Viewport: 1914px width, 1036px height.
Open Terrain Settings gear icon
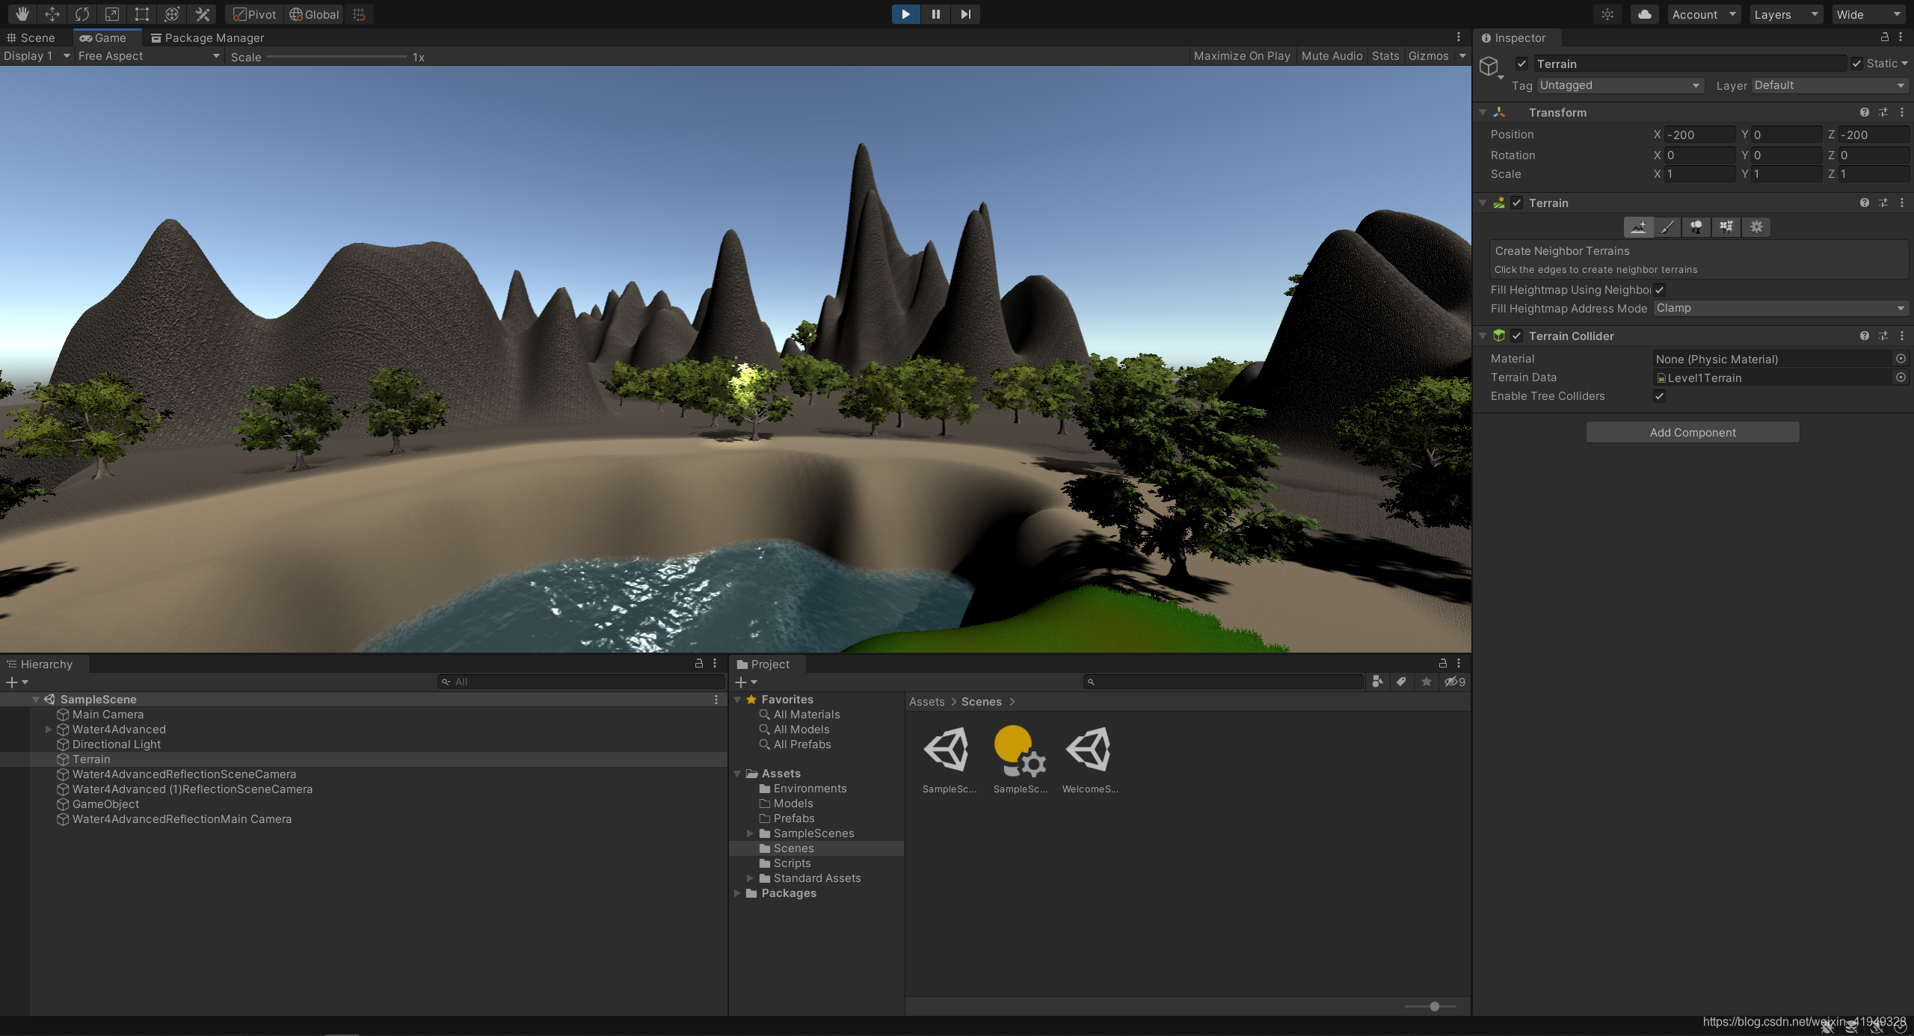(x=1756, y=227)
